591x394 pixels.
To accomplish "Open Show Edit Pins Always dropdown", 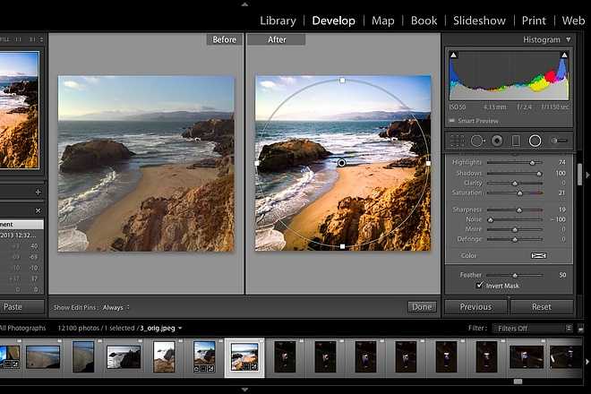I will pos(116,307).
